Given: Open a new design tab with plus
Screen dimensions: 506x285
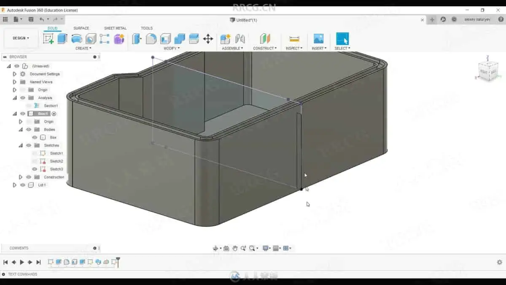Looking at the screenshot, I should click(x=432, y=19).
